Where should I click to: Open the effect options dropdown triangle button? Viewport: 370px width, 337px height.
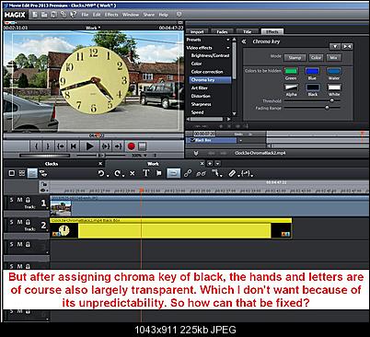pyautogui.click(x=335, y=46)
